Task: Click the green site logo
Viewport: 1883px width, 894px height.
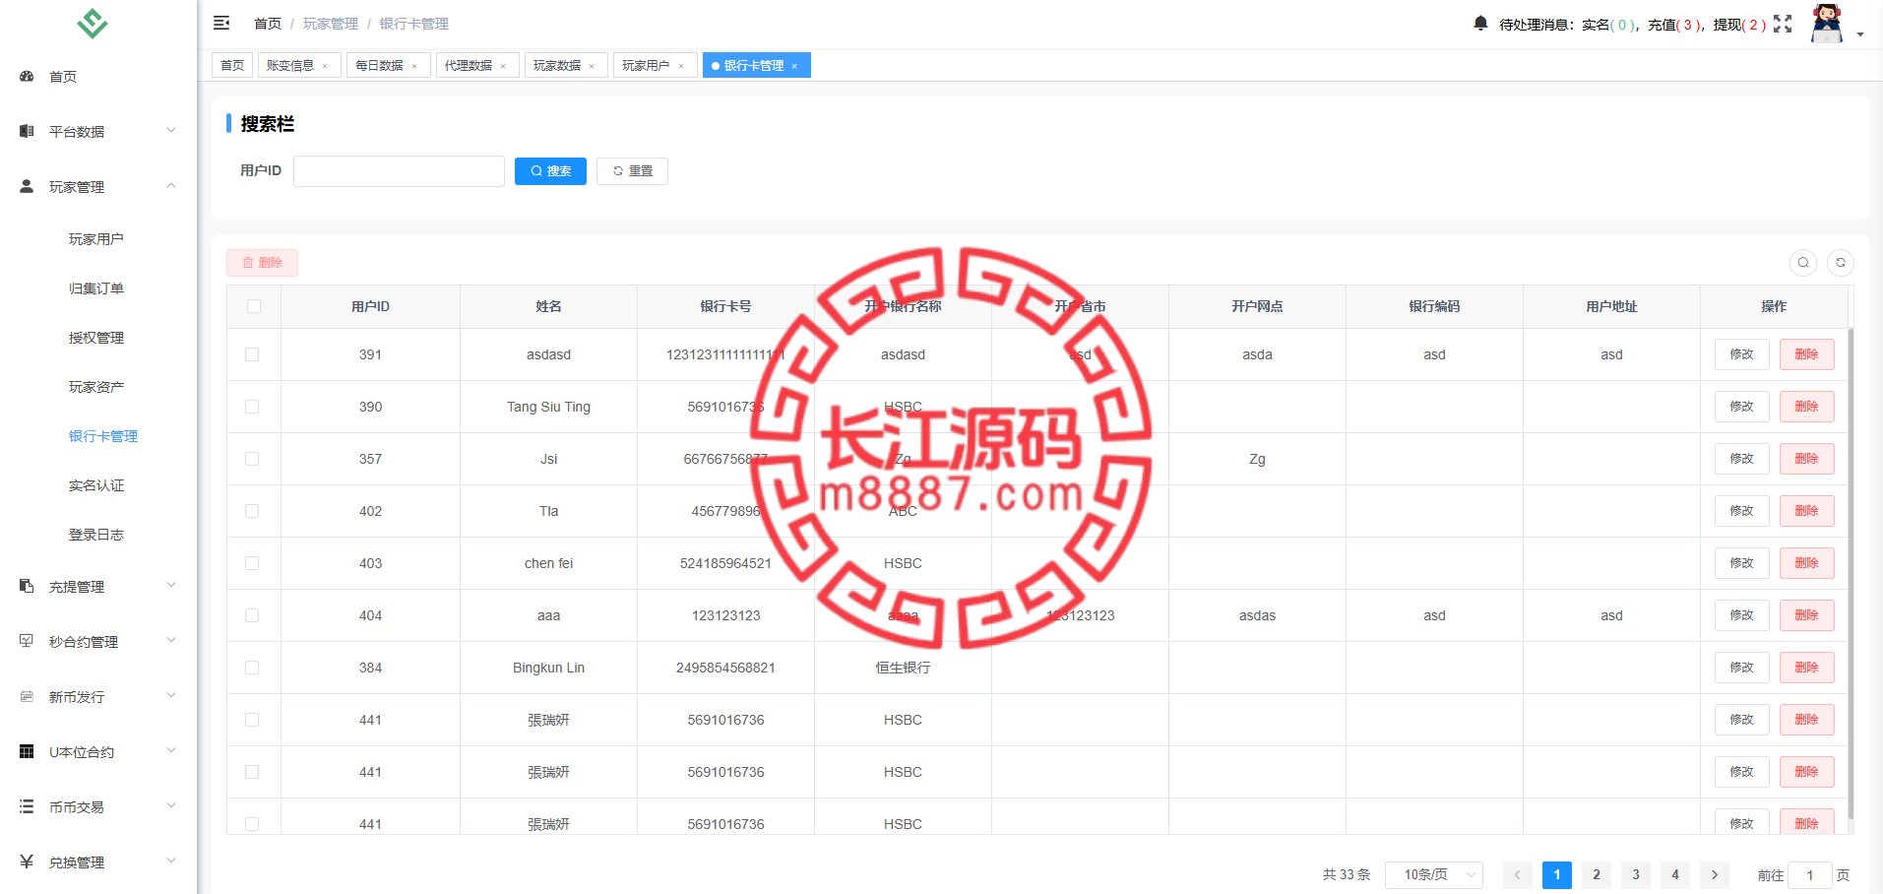Action: pyautogui.click(x=93, y=23)
